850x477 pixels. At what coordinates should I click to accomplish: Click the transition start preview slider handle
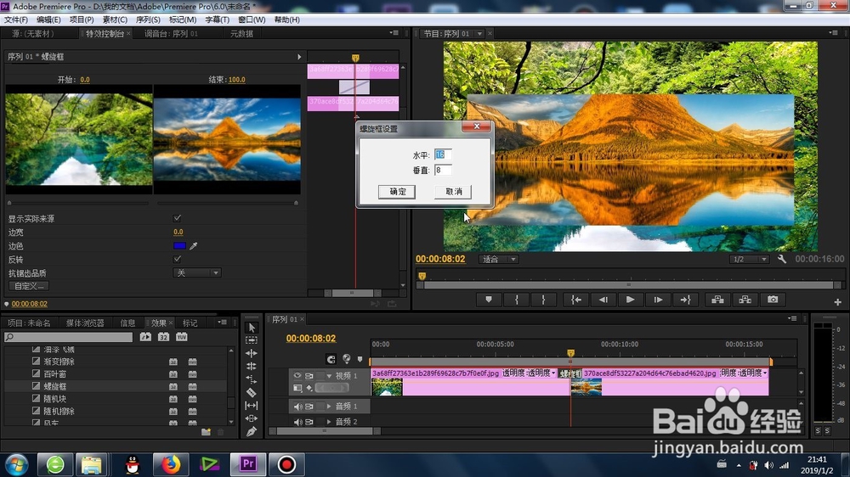point(9,203)
